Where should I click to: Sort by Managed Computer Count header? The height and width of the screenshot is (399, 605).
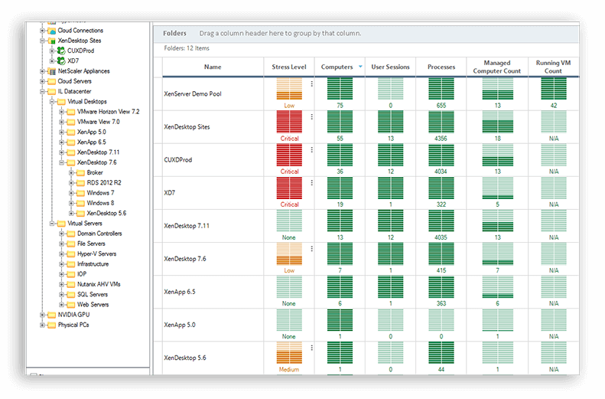pyautogui.click(x=497, y=67)
